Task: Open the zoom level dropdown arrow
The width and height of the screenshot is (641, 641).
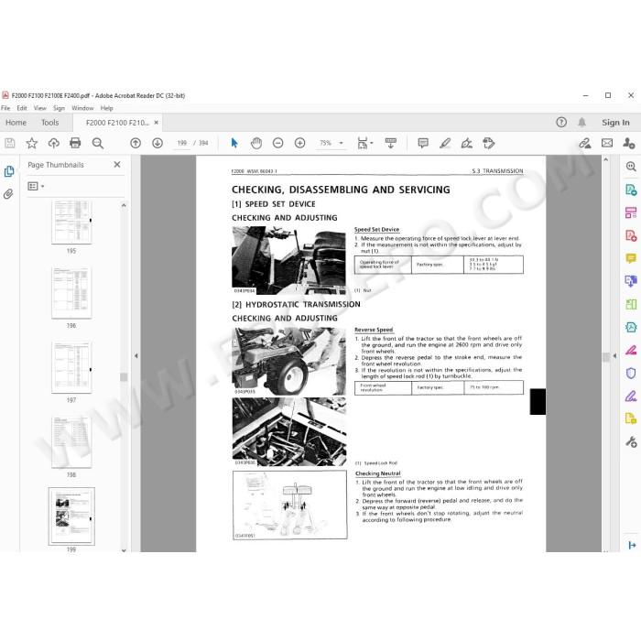Action: (342, 143)
